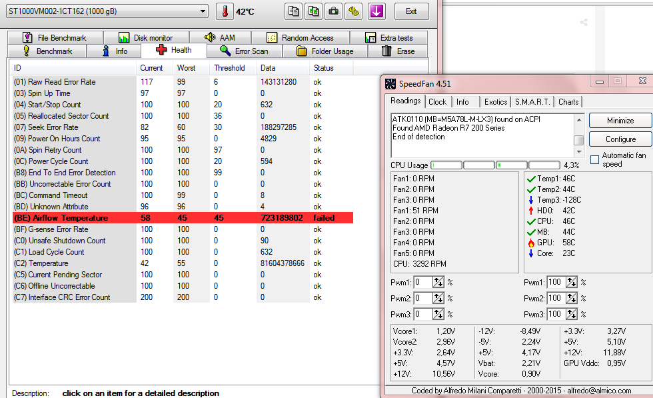Click the right Pwm1 spinner set at 100
653x398 pixels.
pos(572,282)
